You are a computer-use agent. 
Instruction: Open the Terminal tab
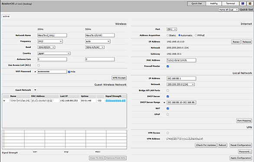point(230,3)
